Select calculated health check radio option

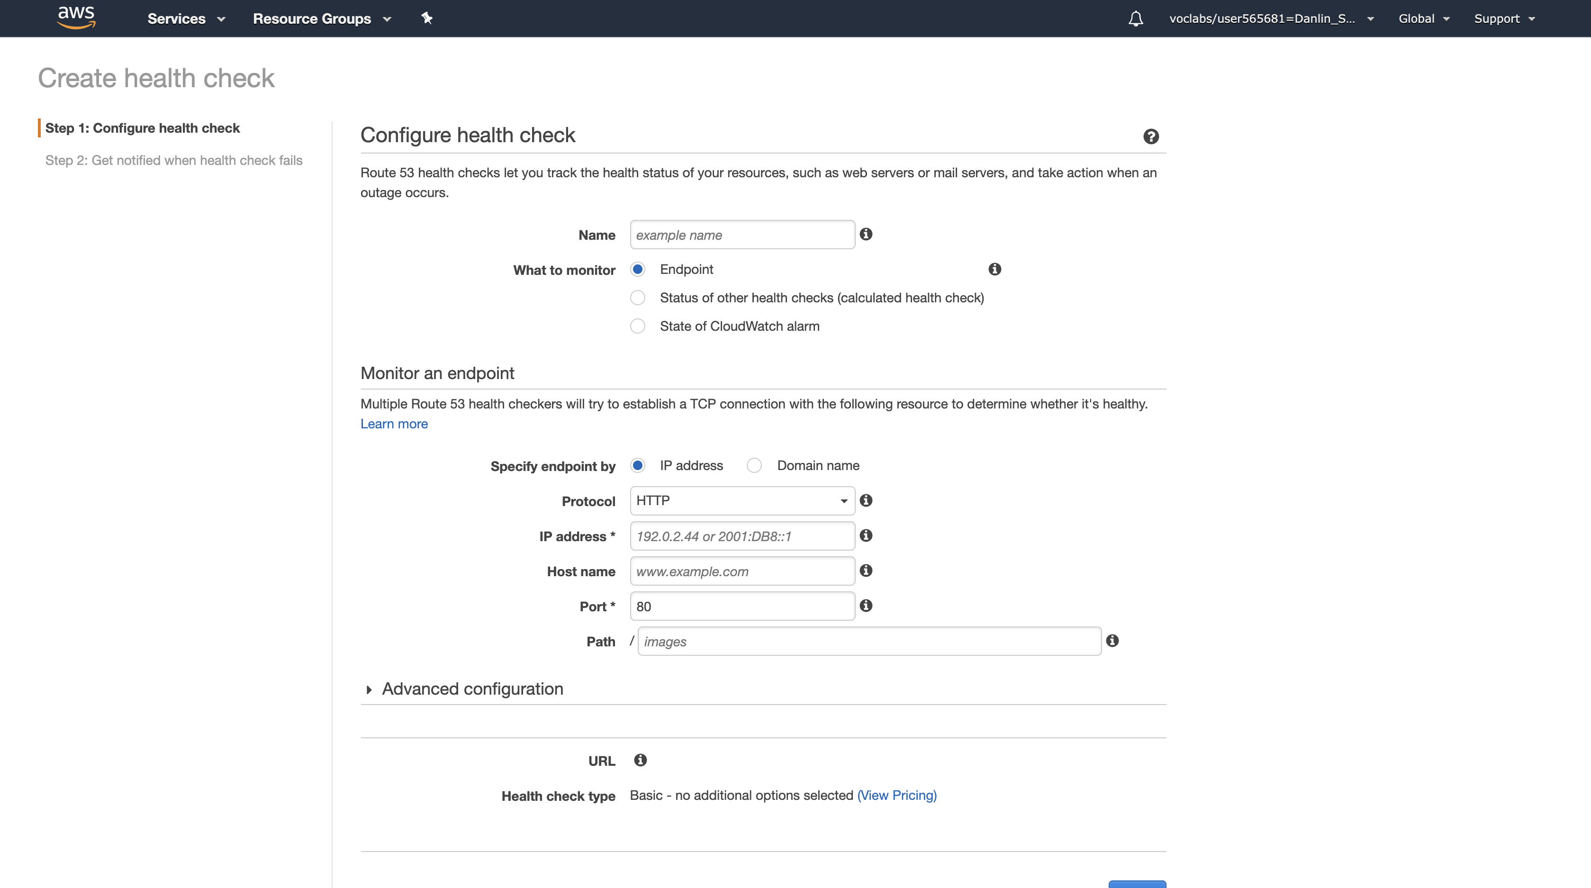[x=637, y=298]
